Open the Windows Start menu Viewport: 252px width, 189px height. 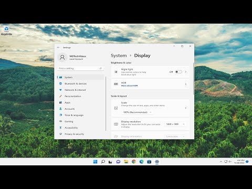[x=95, y=162]
